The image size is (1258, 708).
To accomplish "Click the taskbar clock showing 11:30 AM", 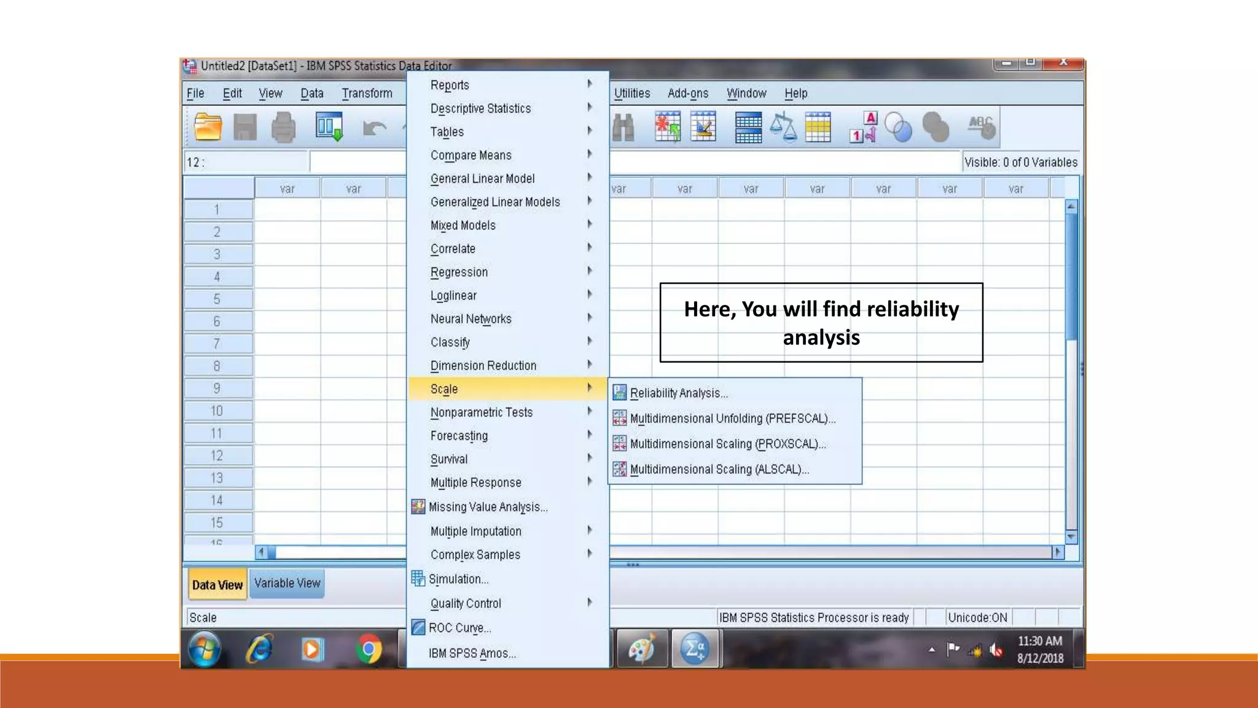I will tap(1040, 641).
